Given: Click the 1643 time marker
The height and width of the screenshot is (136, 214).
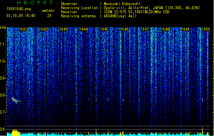Looking at the screenshot, I should [x=64, y=29].
